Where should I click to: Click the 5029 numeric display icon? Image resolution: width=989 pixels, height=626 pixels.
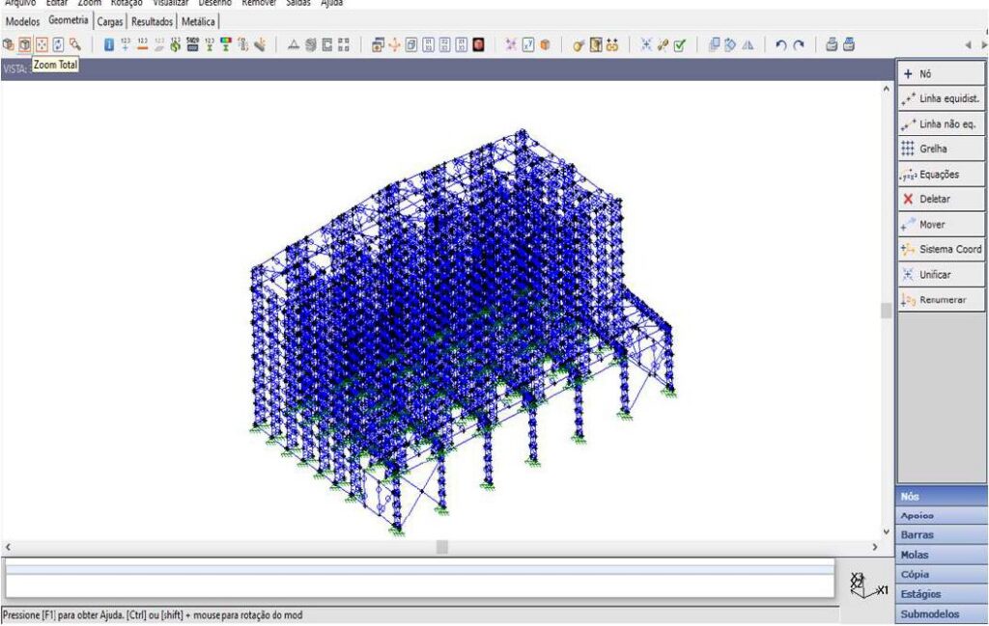[192, 44]
